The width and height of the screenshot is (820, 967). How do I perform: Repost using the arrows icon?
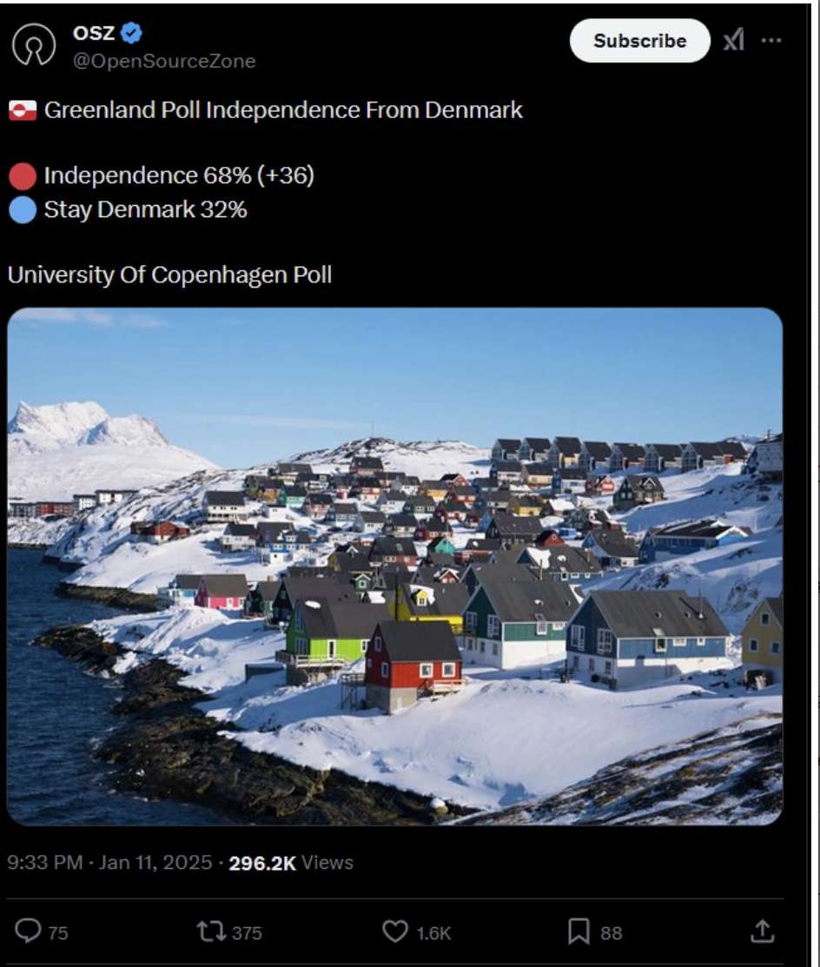tap(211, 931)
